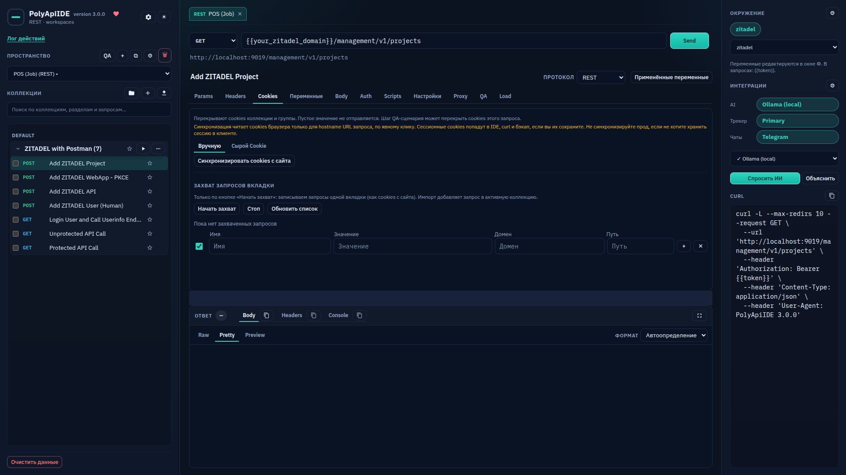Viewport: 846px width, 475px height.
Task: Import collection with upload icon
Action: coord(164,93)
